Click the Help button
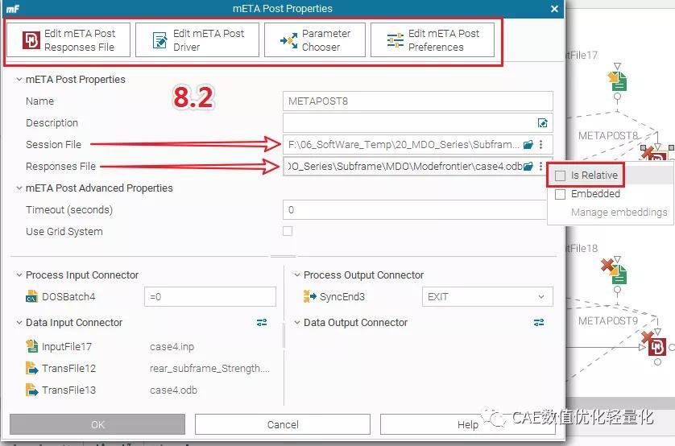This screenshot has height=446, width=675. point(467,424)
